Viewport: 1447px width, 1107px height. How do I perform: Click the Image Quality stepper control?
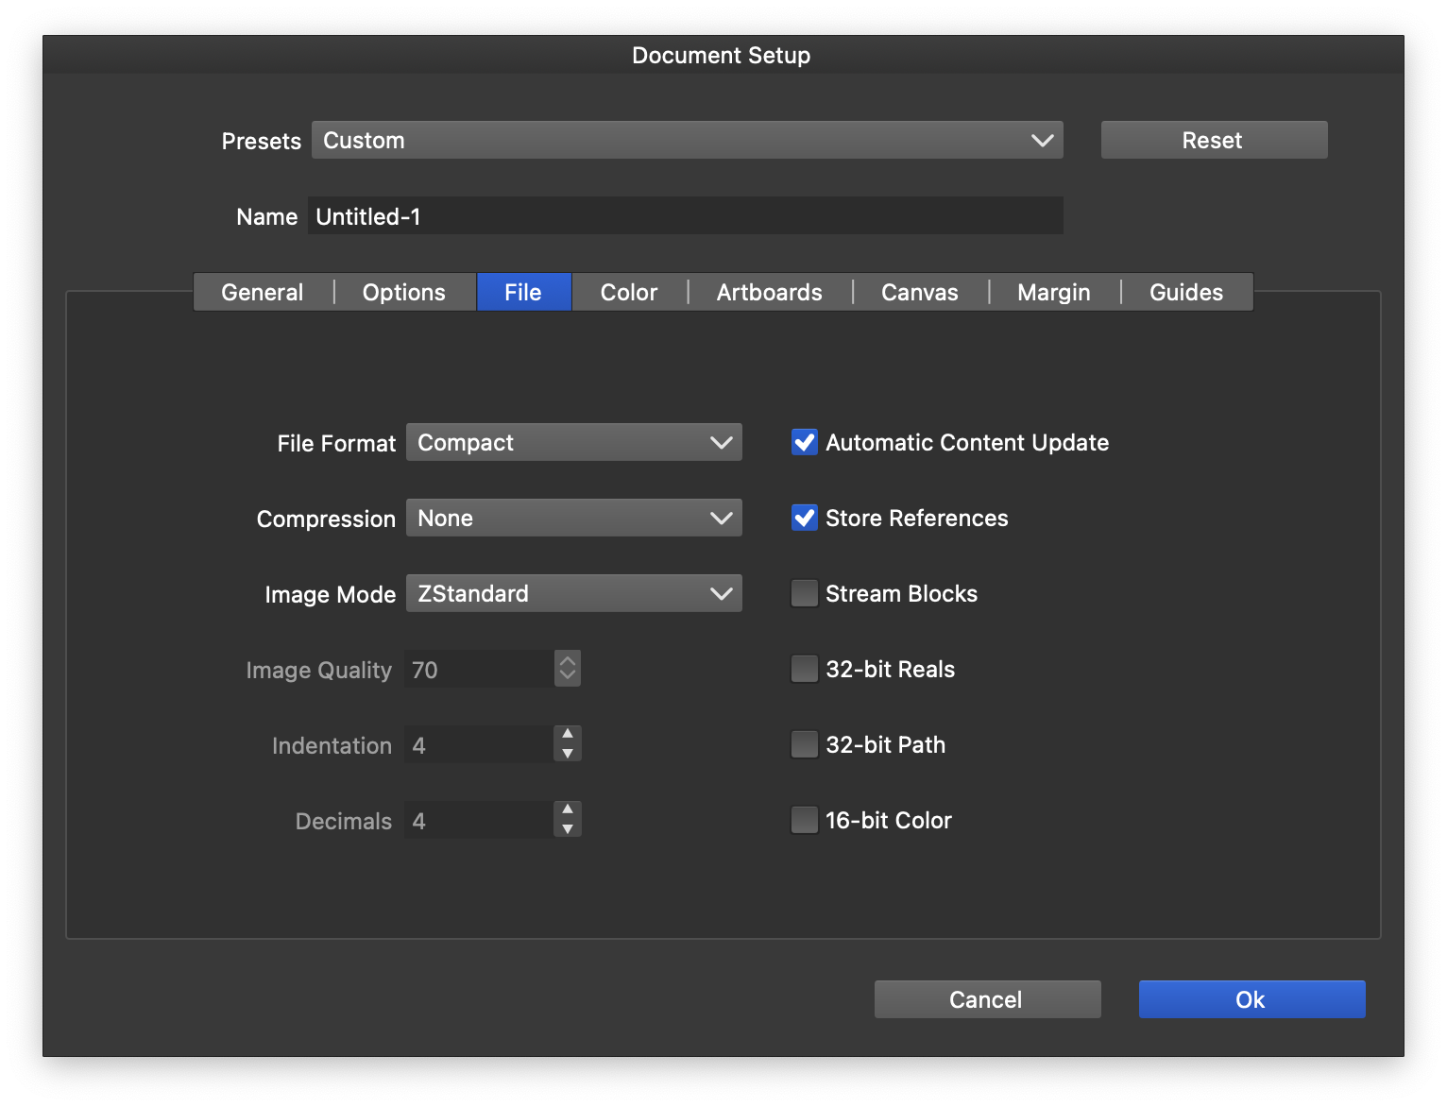pyautogui.click(x=567, y=669)
